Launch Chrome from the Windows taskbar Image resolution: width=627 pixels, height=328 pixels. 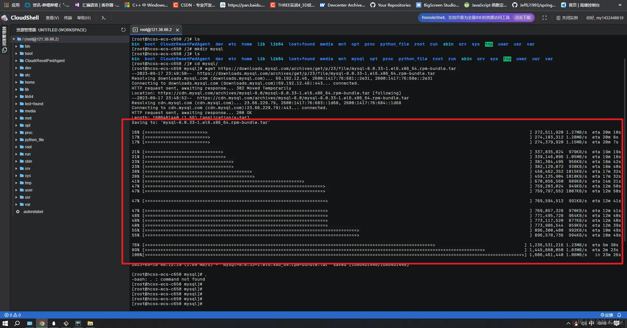pos(42,323)
